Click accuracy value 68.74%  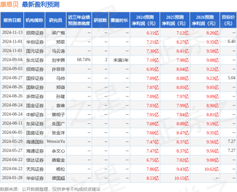pos(84,60)
